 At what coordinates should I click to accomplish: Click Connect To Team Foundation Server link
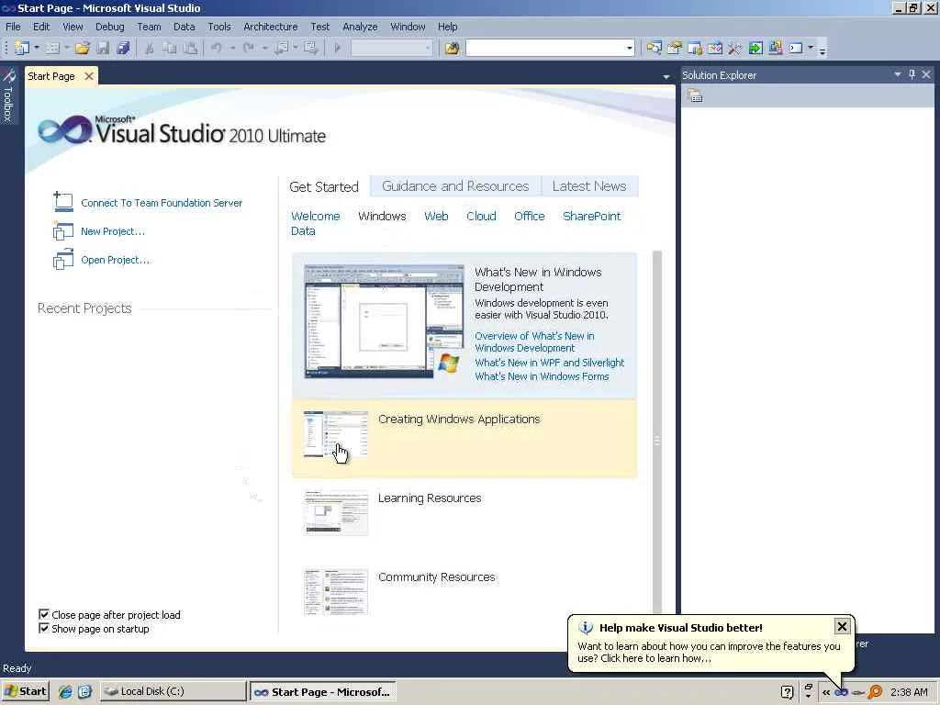coord(162,203)
